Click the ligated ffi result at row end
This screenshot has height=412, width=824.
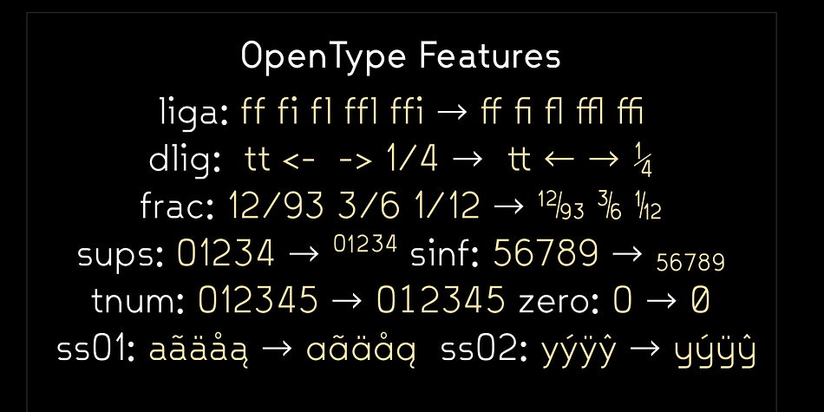click(x=631, y=111)
